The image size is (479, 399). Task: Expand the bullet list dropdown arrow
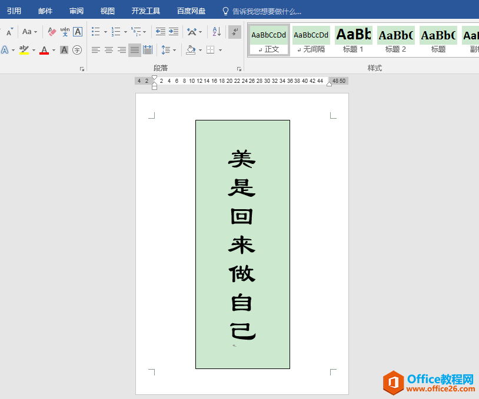point(105,32)
